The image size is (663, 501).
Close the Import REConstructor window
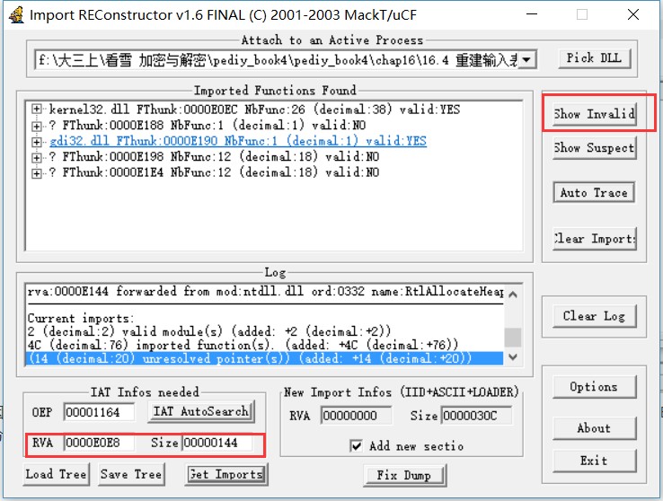click(x=633, y=14)
